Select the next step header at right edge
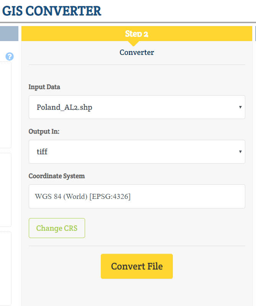The height and width of the screenshot is (306, 256). click(255, 33)
